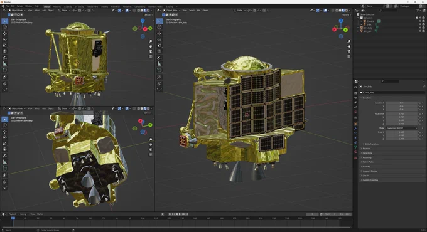The height and width of the screenshot is (232, 427).
Task: Open the File menu
Action: pos(7,6)
